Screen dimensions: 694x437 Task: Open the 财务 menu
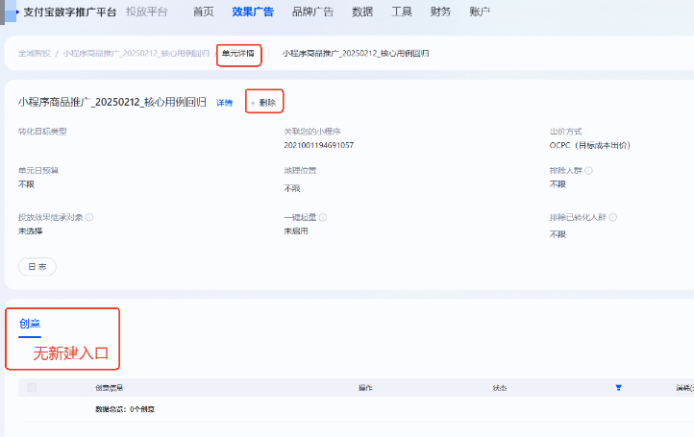(x=440, y=12)
